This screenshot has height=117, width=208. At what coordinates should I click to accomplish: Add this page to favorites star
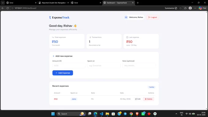pyautogui.click(x=180, y=8)
